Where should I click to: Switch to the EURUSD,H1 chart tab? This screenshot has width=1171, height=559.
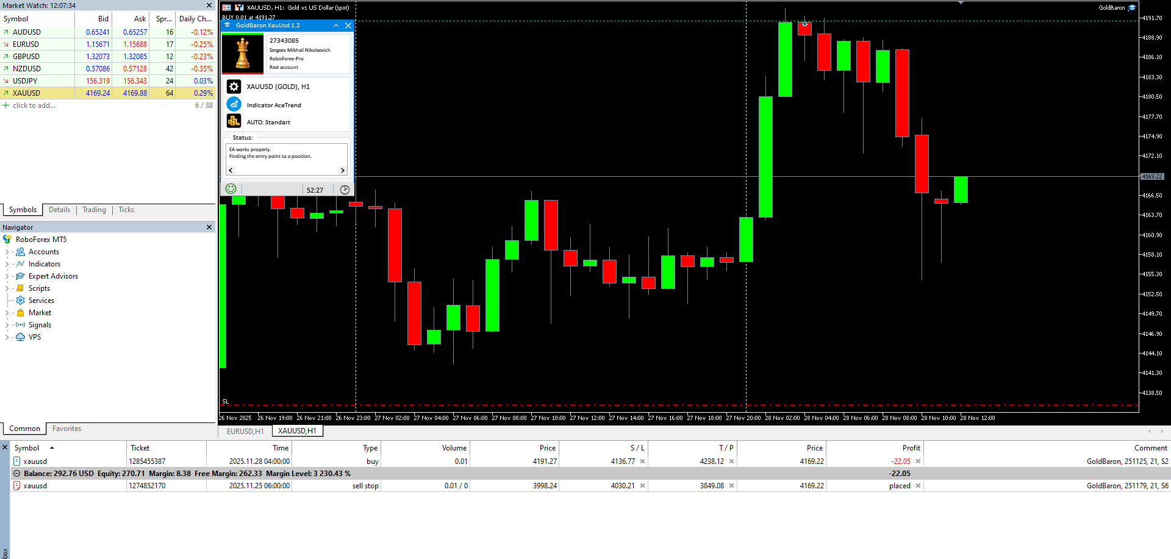click(245, 431)
